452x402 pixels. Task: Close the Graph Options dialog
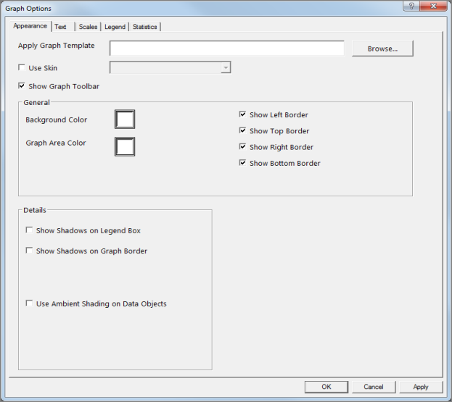tap(433, 6)
